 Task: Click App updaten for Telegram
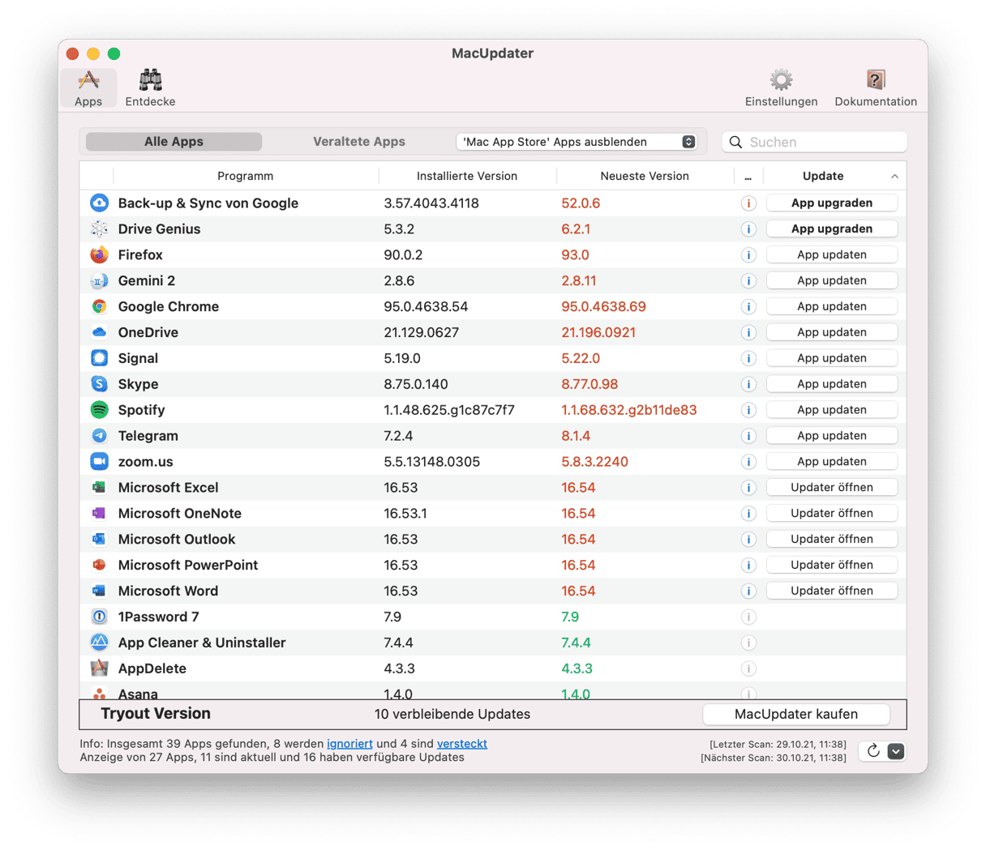[832, 436]
